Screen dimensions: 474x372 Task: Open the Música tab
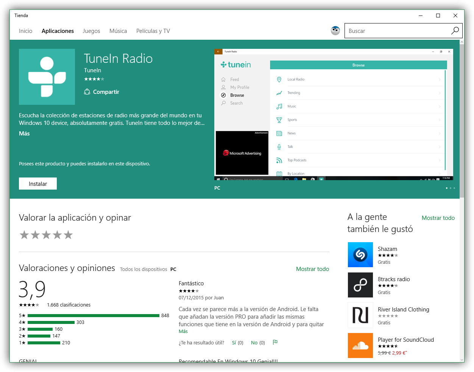118,31
